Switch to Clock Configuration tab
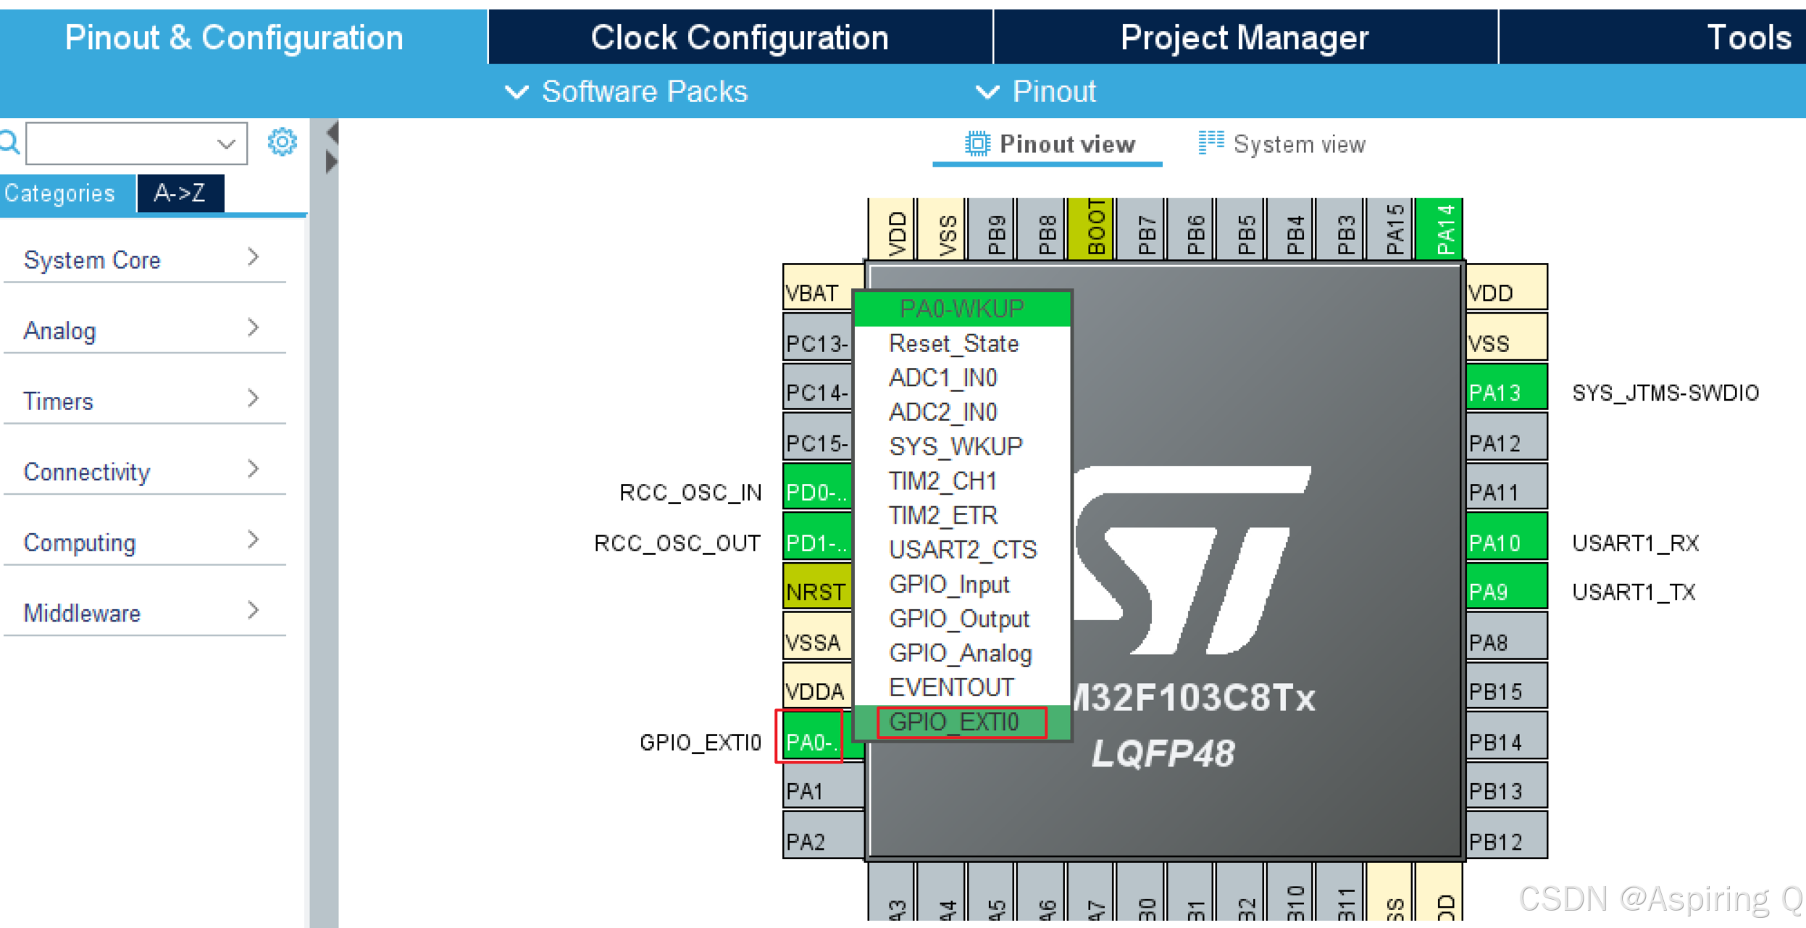This screenshot has width=1806, height=928. coord(740,38)
